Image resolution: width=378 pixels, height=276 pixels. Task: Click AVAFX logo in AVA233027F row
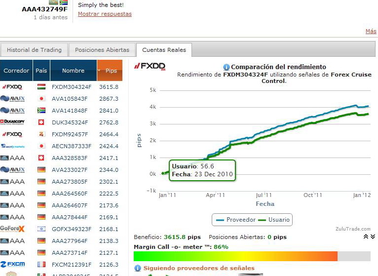(x=12, y=170)
